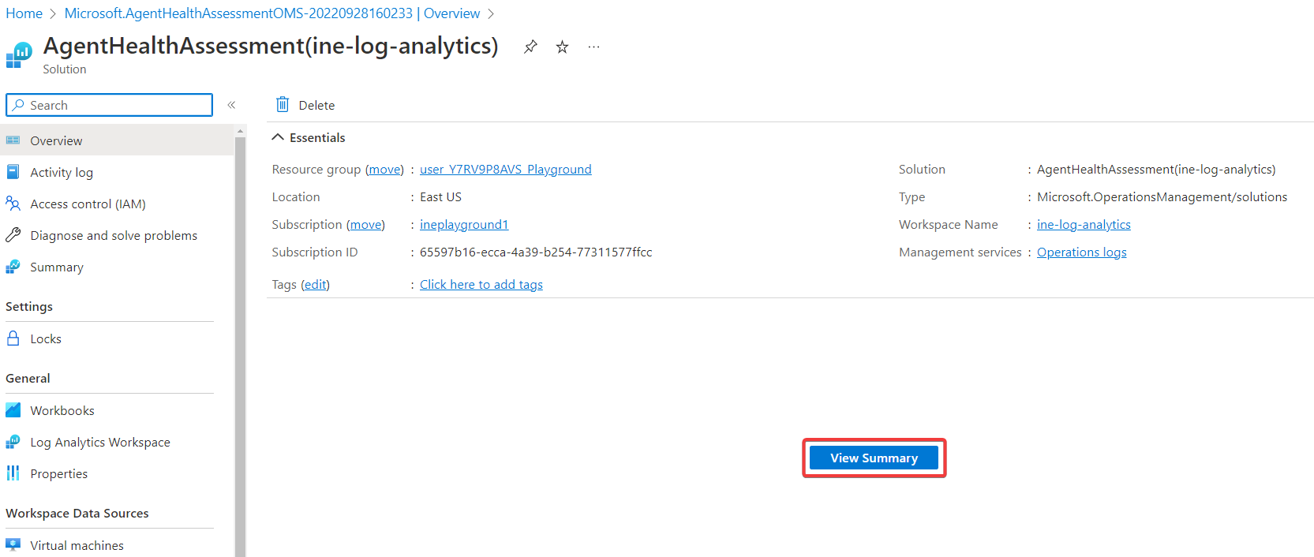Select Log Analytics Workspace menu item
Screen dimensions: 1314x557
[x=100, y=443]
